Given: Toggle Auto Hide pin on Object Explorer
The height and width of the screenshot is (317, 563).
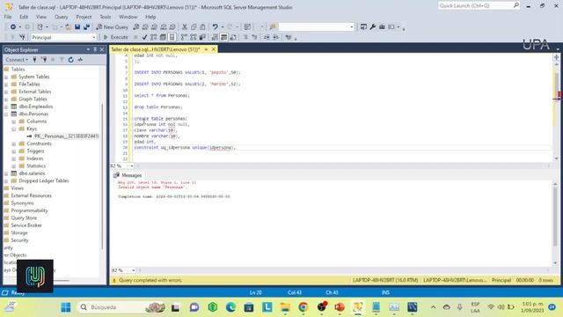Looking at the screenshot, I should coord(95,49).
